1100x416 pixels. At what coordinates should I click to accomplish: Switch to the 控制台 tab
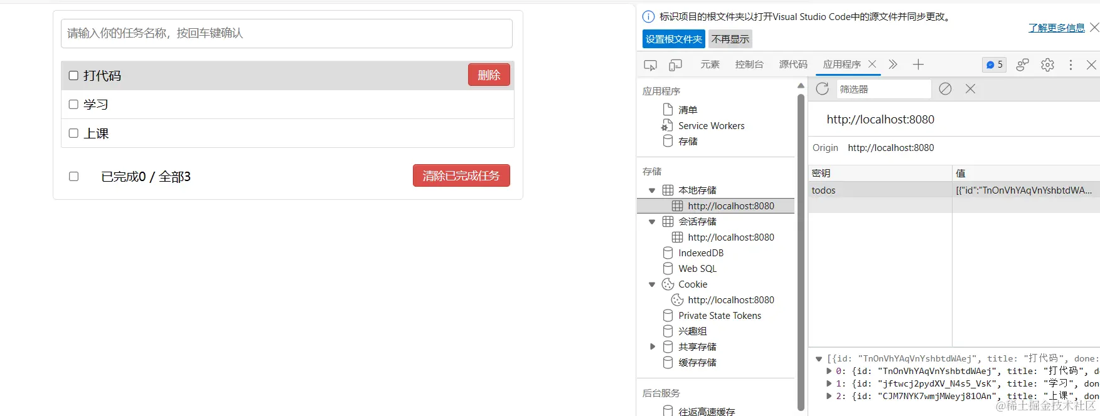pos(749,65)
